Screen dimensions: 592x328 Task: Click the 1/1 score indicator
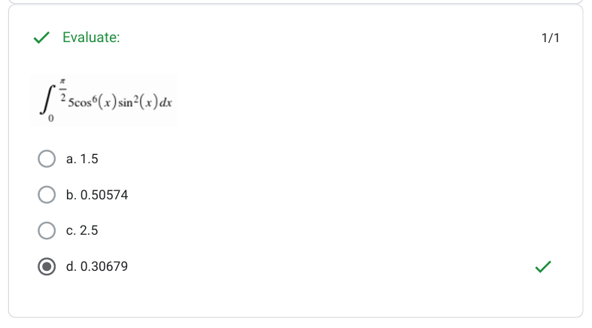click(551, 38)
